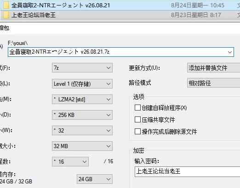This screenshot has width=240, height=188.
Task: Click the 更新方式(U): label
Action: point(144,68)
